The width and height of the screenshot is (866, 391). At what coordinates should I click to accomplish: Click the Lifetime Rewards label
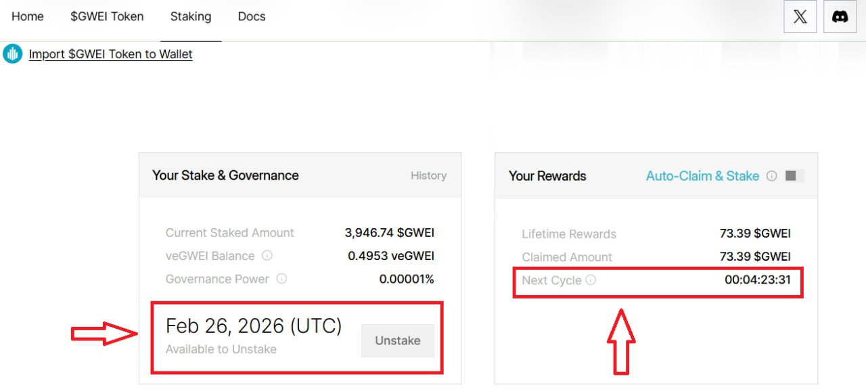tap(569, 234)
